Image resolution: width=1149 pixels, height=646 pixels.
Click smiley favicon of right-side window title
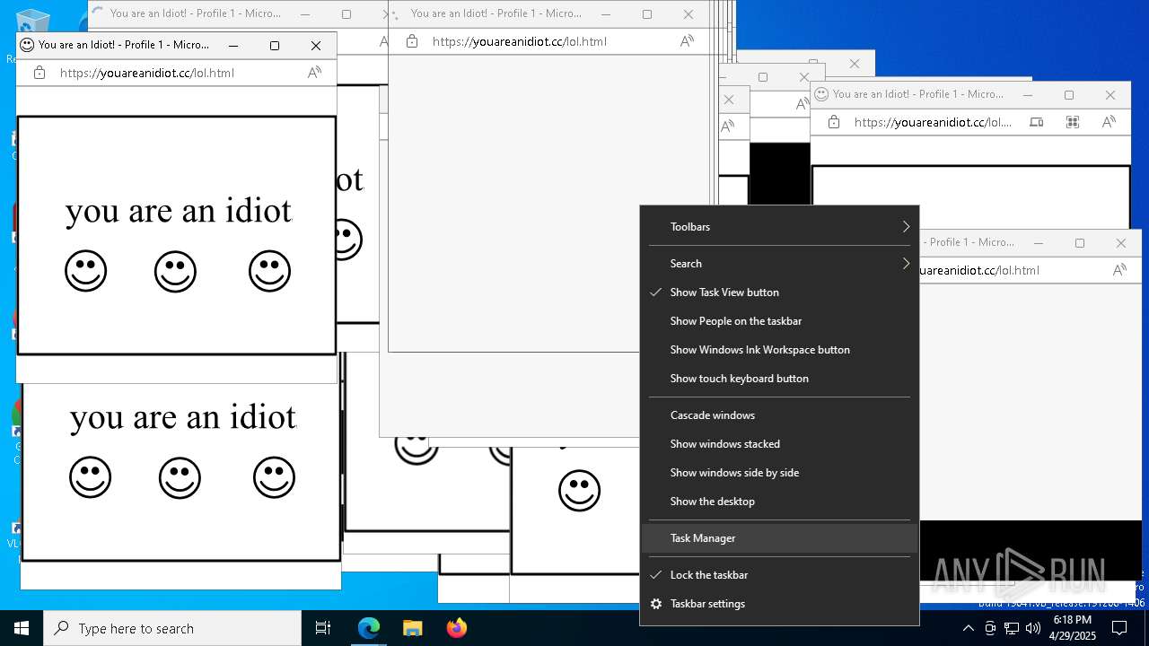pos(821,94)
